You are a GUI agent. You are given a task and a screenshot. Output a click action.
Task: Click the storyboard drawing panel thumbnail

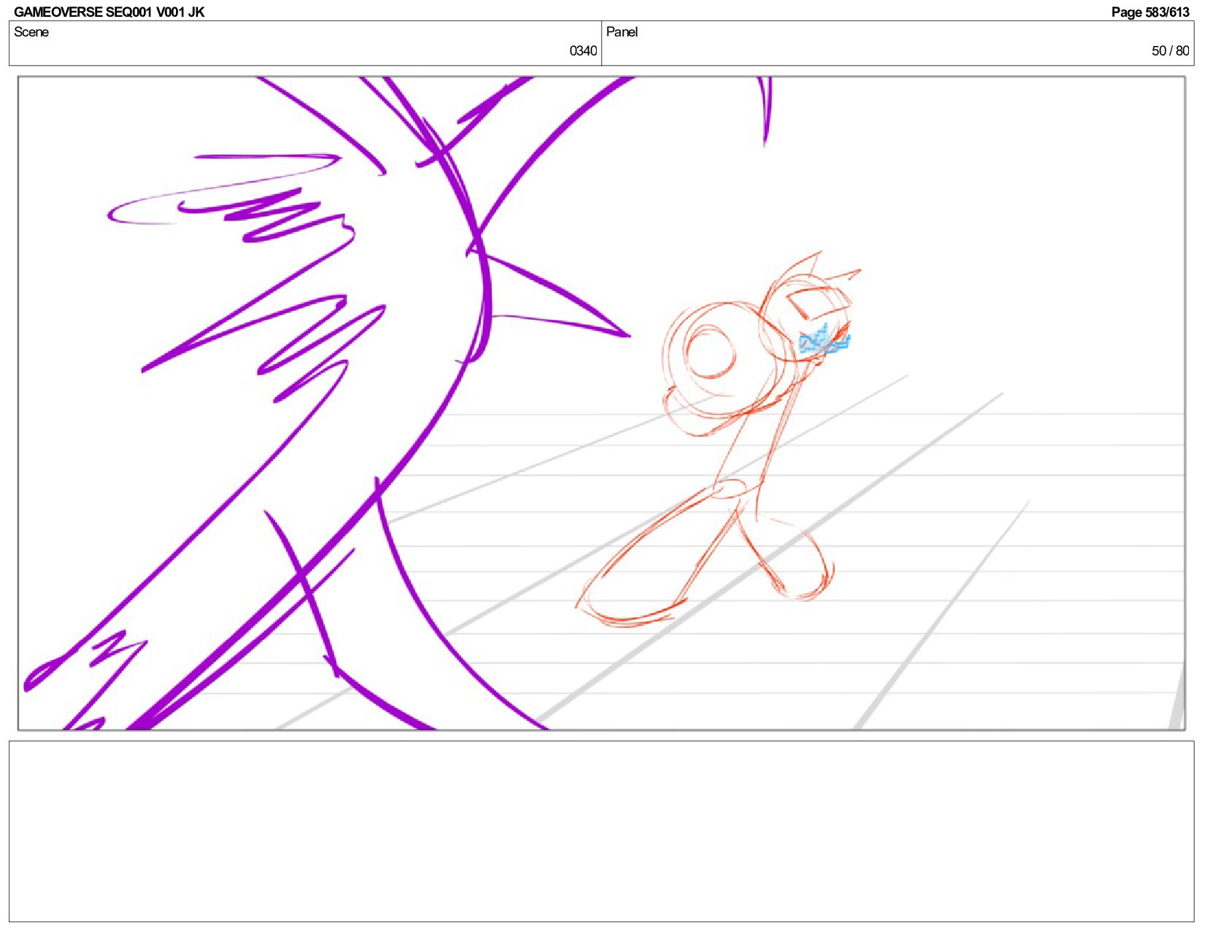coord(601,403)
